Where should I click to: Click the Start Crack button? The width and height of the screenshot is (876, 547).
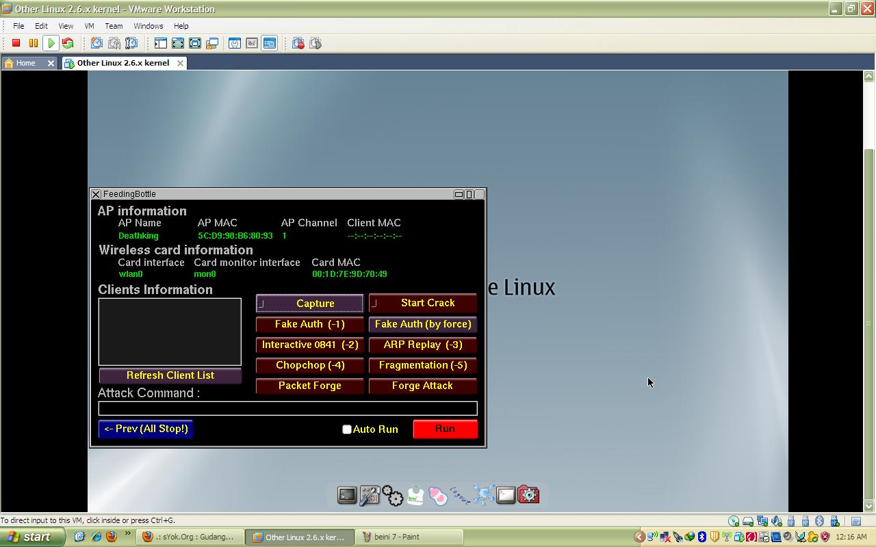point(422,303)
